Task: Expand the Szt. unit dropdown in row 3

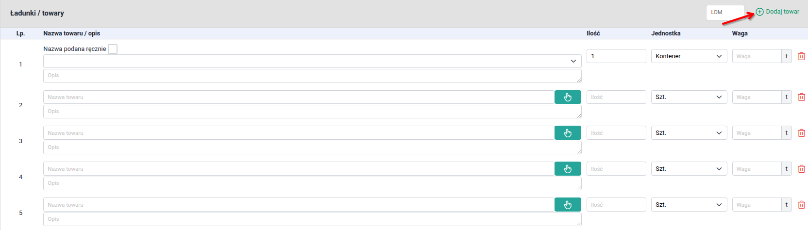Action: (689, 133)
